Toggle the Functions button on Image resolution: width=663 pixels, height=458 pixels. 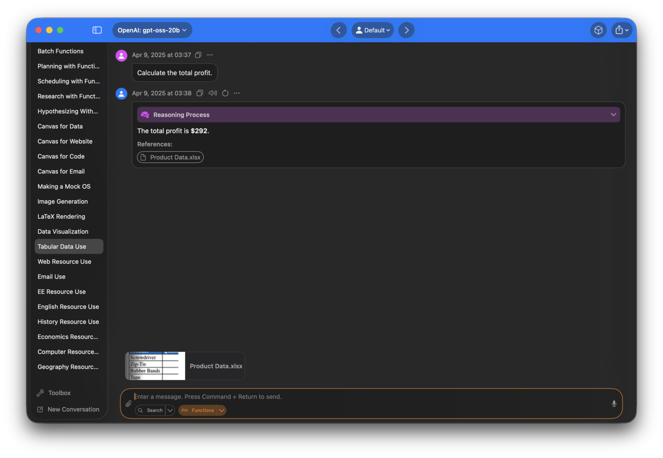coord(198,410)
